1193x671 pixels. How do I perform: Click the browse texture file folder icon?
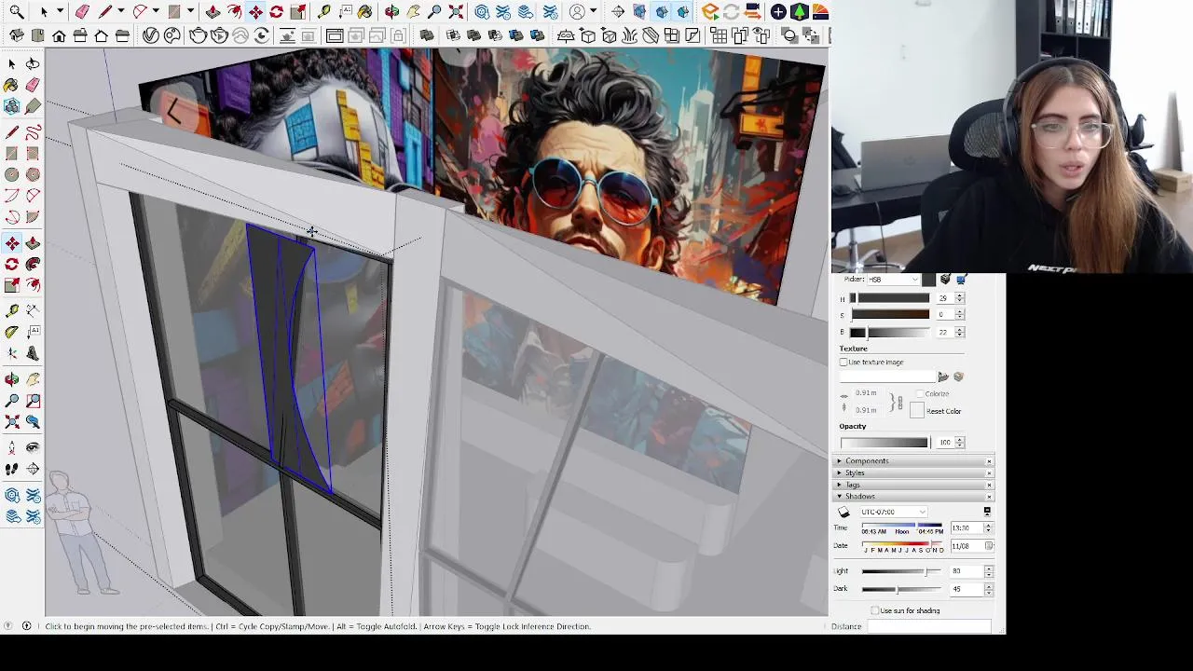(x=943, y=377)
